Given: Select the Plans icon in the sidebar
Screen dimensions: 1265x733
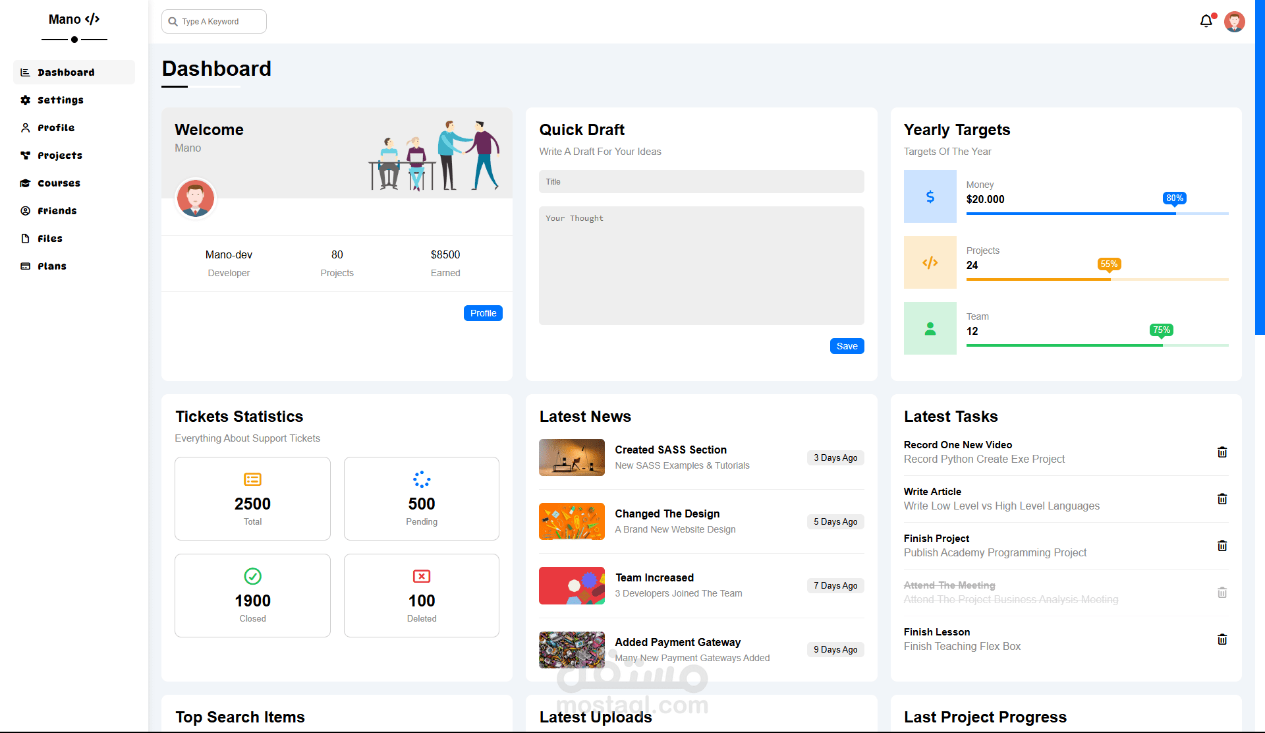Looking at the screenshot, I should [x=25, y=266].
